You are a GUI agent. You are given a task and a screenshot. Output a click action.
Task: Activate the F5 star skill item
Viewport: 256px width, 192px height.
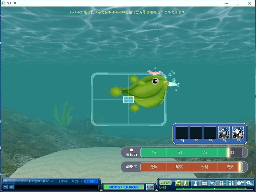[x=238, y=133]
